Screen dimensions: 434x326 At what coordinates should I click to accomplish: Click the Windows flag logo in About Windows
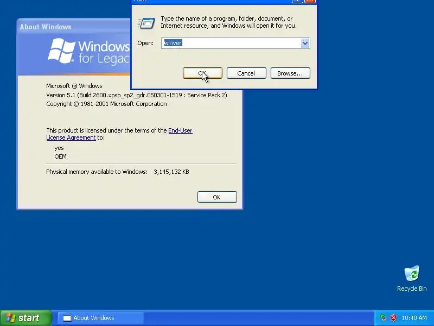[61, 51]
